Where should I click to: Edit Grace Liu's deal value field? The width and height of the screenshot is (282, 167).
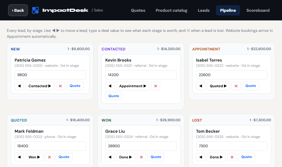tap(141, 146)
